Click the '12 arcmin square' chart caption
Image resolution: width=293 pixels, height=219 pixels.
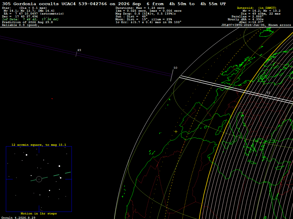coord(39,145)
